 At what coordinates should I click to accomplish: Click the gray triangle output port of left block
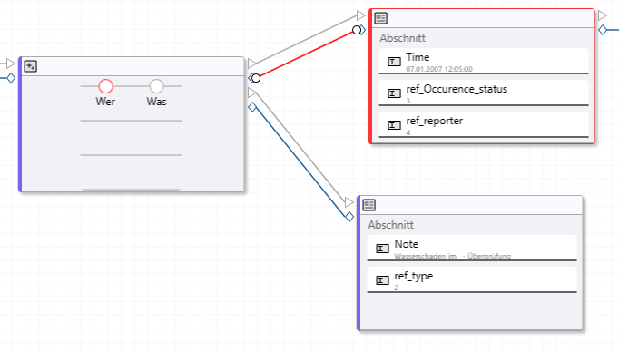pos(251,64)
